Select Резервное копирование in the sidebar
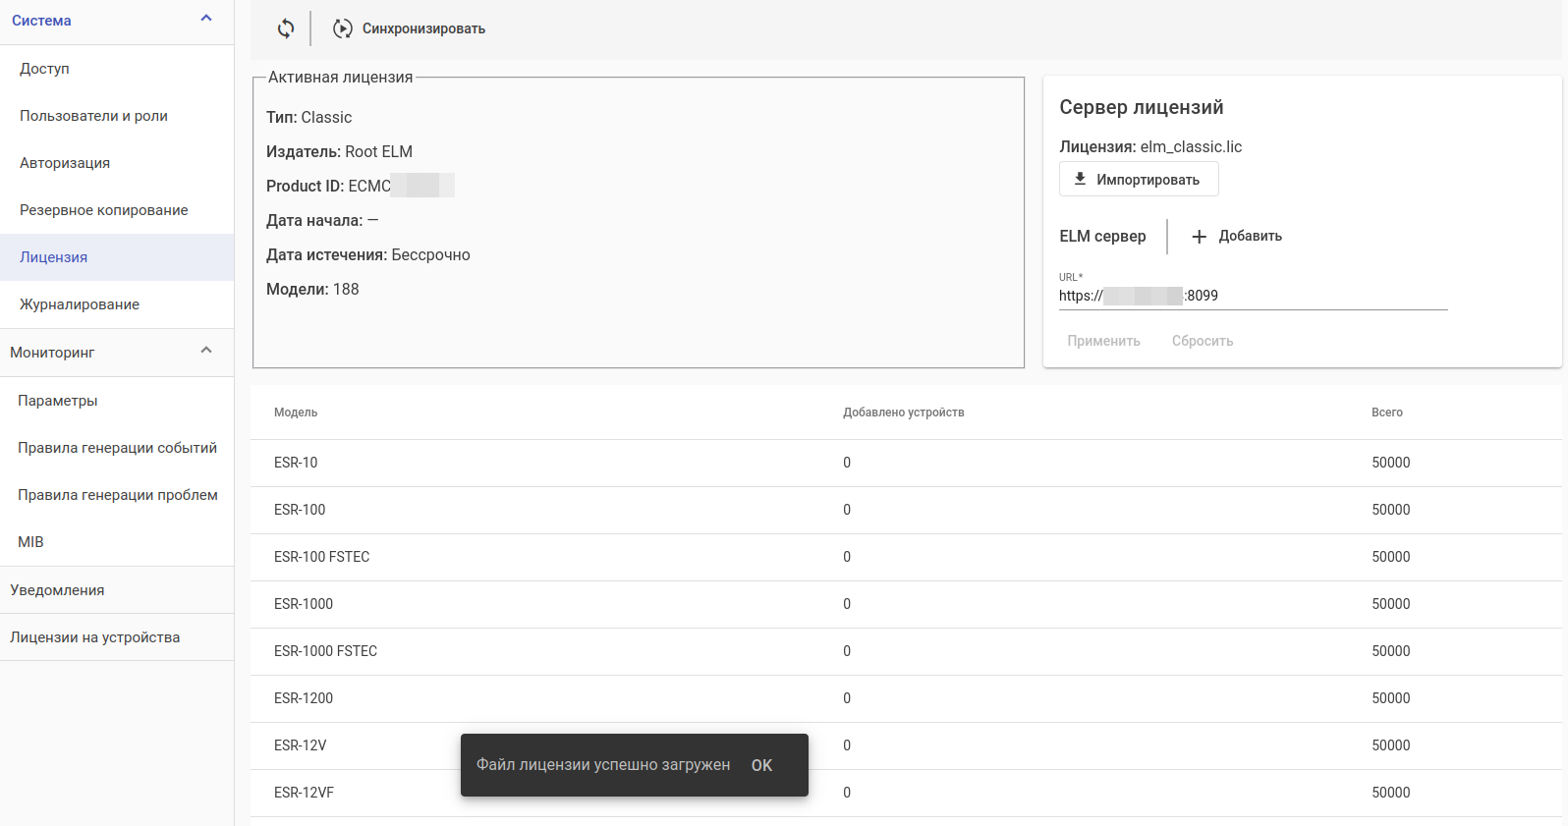The width and height of the screenshot is (1568, 826). pos(103,210)
